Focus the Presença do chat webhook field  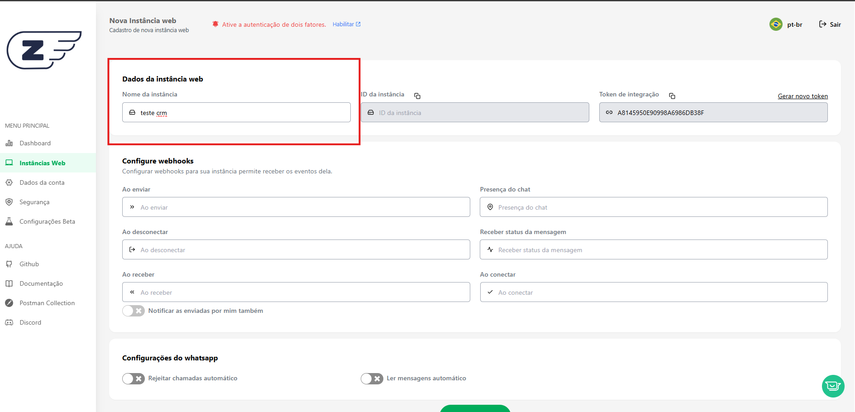654,207
